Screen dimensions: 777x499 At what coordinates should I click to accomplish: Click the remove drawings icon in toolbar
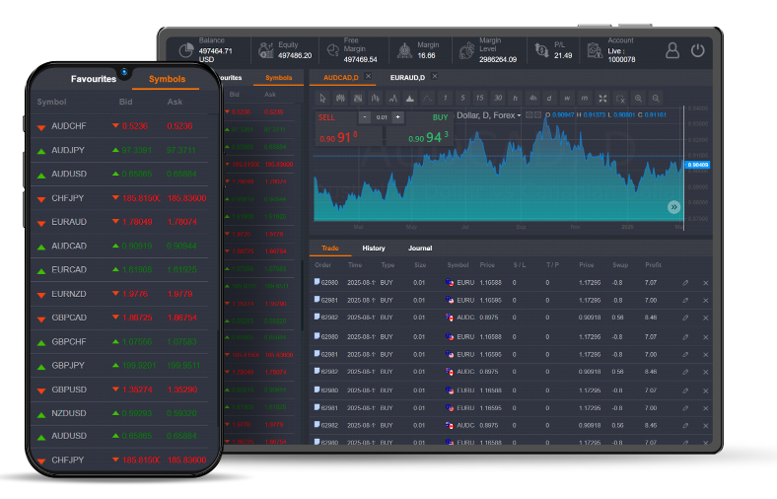tap(620, 98)
